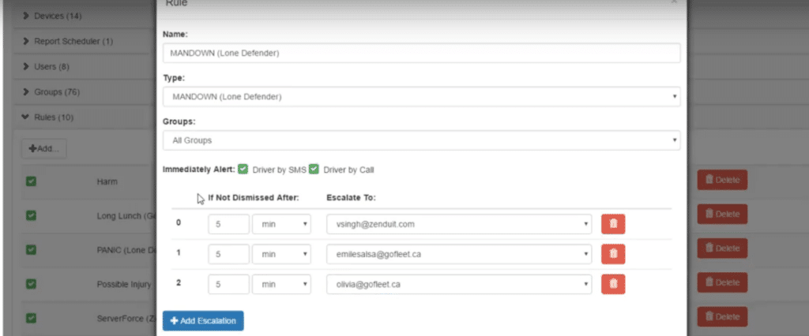Uncheck the ServerForce rule checkbox
Viewport: 809px width, 336px height.
[x=31, y=318]
